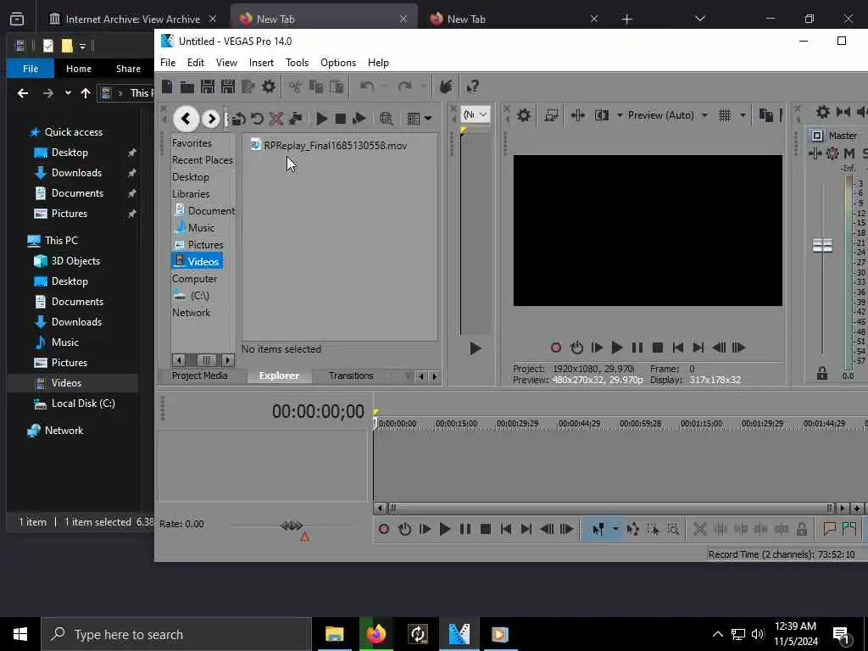Open the Options menu

coord(337,63)
